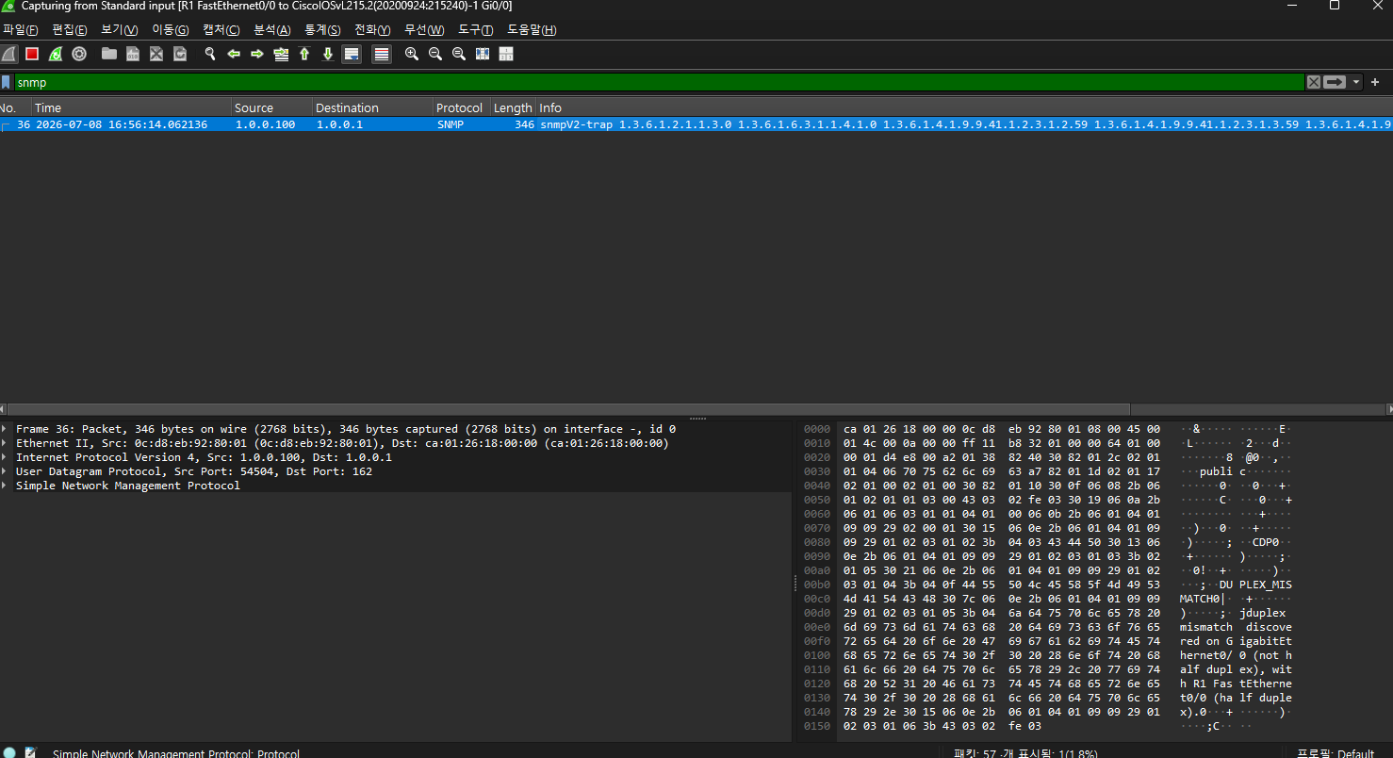Go to the first packet

pos(304,54)
